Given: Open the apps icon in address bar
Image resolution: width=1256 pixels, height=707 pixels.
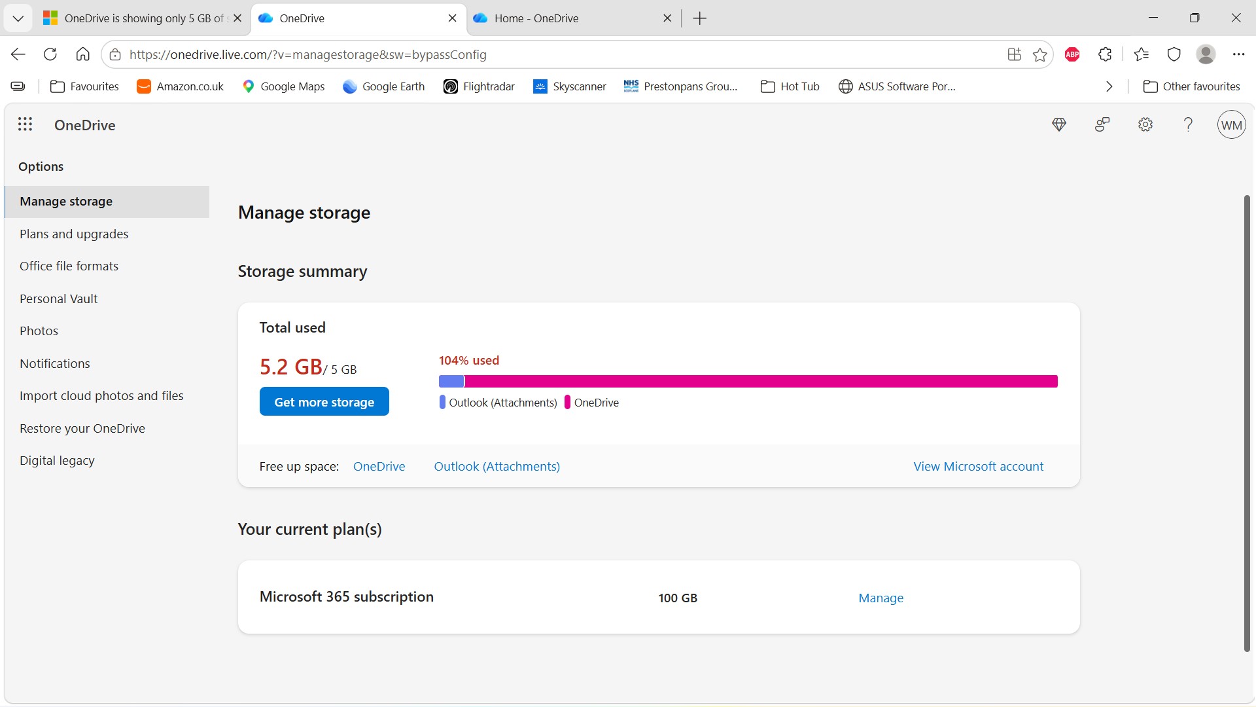Looking at the screenshot, I should click(x=1015, y=54).
